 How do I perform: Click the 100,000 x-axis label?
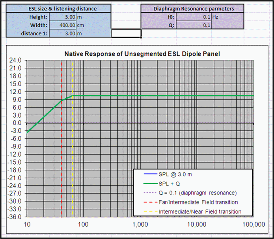pos(254,224)
